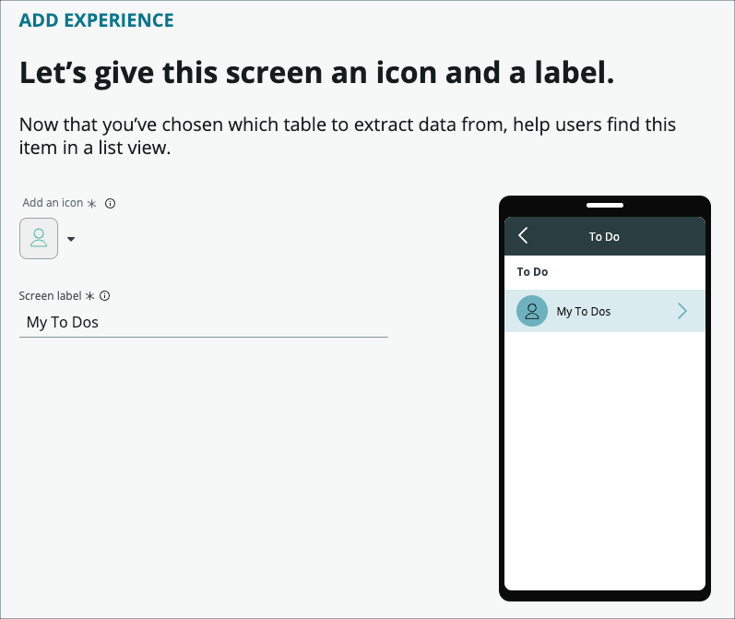Click the description paragraph about list view
Image resolution: width=735 pixels, height=619 pixels.
(x=348, y=136)
